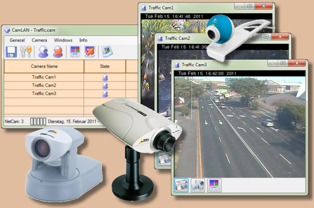Click the Traffic Cam2 window title text
The height and width of the screenshot is (208, 314).
pos(177,38)
